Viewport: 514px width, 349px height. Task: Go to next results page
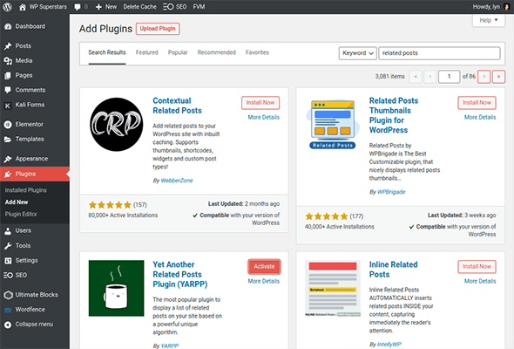(x=484, y=77)
